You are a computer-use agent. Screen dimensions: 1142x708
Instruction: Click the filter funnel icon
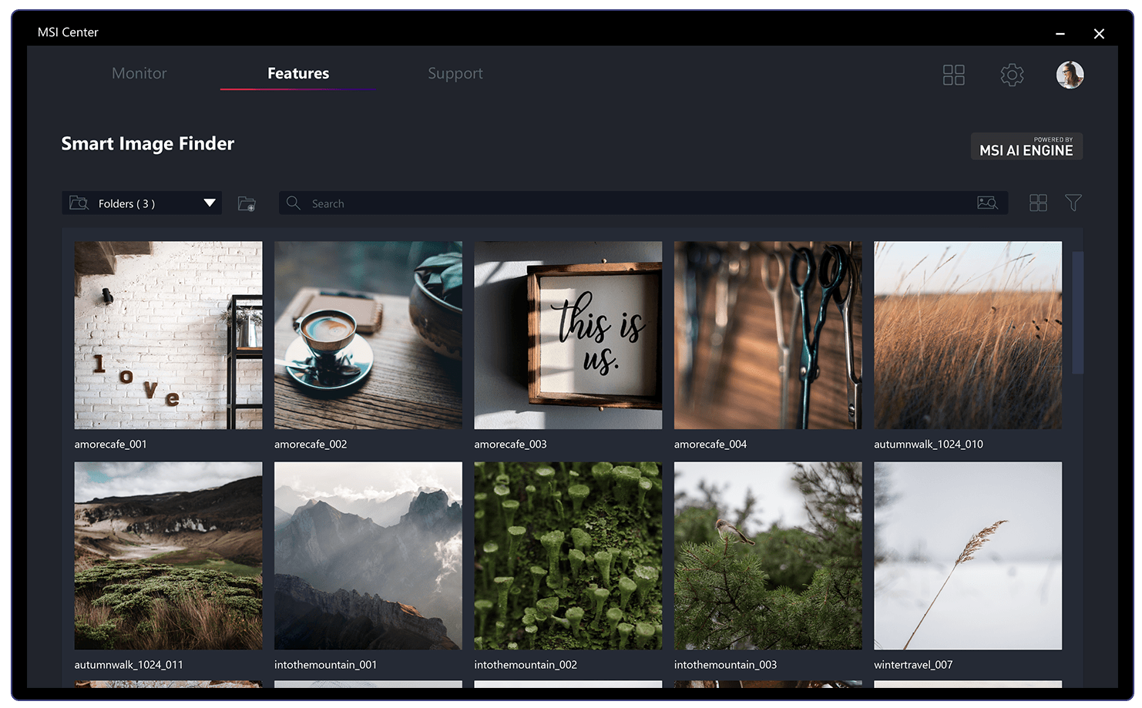(1073, 203)
